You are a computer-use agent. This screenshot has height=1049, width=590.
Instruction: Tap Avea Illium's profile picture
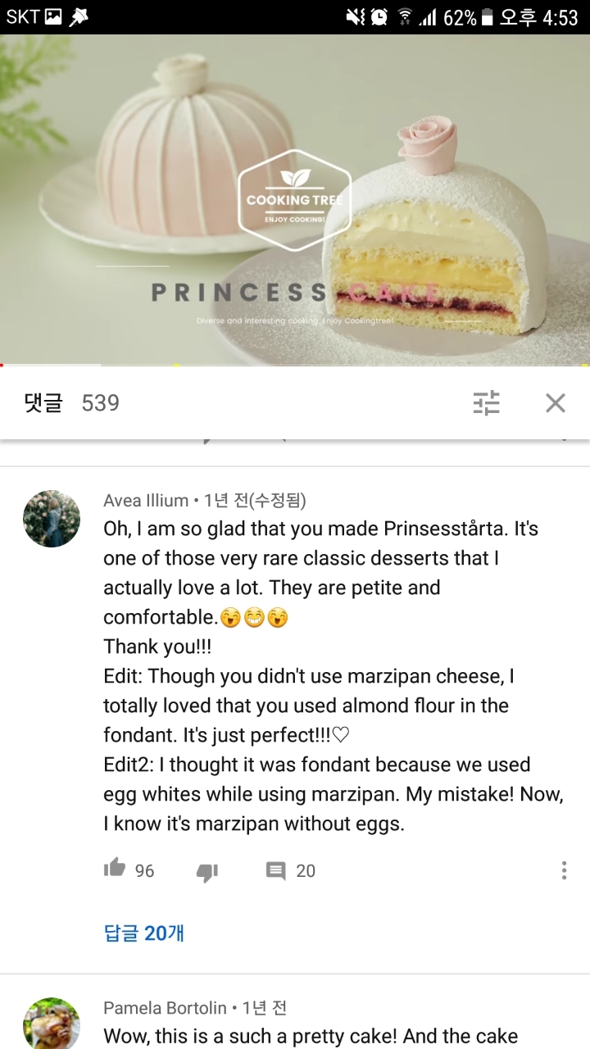[x=52, y=519]
